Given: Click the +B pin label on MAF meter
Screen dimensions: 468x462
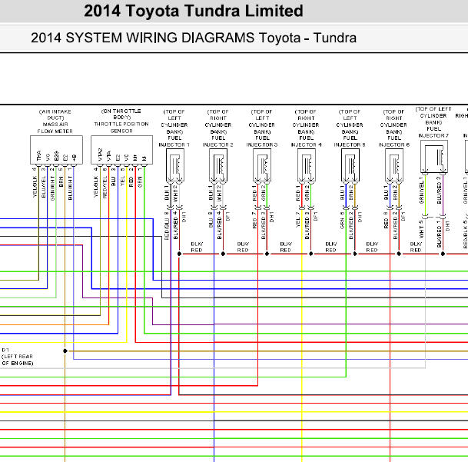Looking at the screenshot, I should pos(74,158).
